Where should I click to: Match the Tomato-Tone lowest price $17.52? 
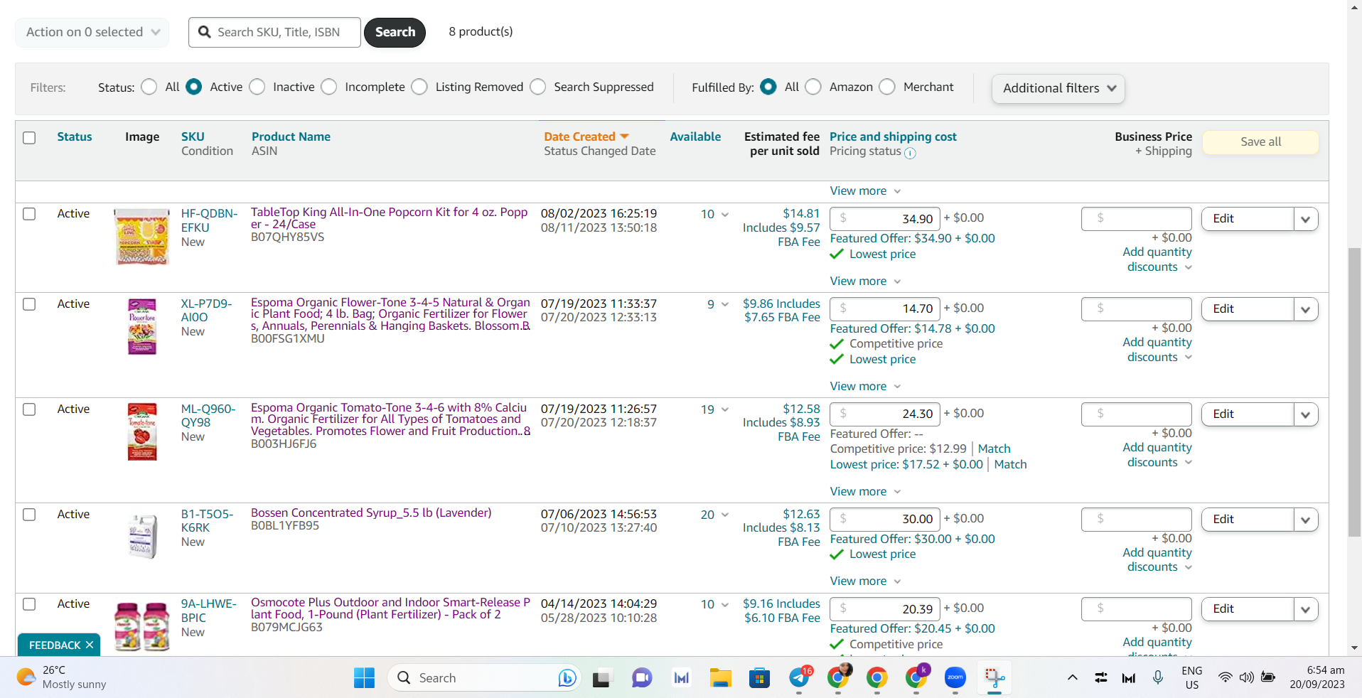pos(1010,464)
